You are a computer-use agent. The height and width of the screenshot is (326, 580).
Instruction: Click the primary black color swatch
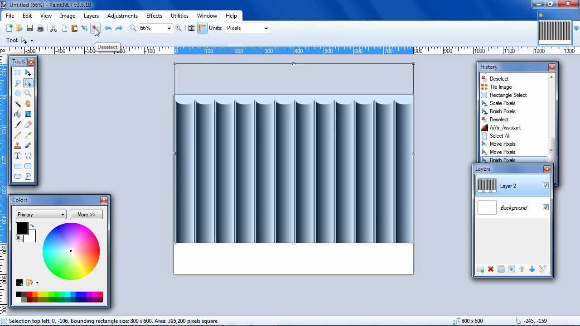(x=22, y=229)
